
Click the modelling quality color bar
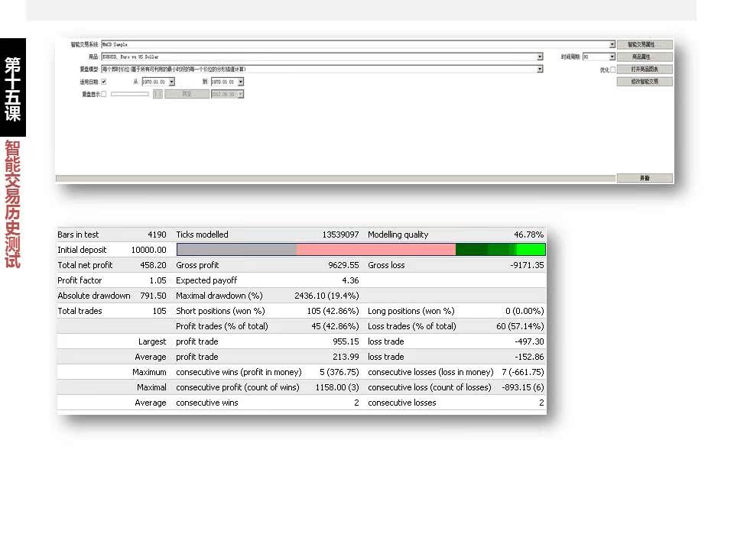361,250
